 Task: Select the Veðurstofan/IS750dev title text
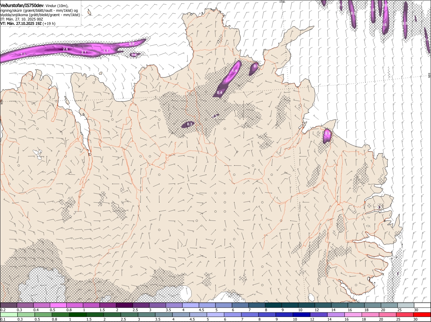tap(22, 5)
